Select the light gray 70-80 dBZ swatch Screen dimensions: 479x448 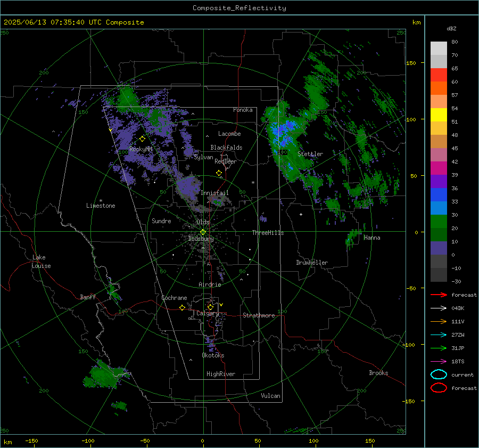tap(439, 48)
